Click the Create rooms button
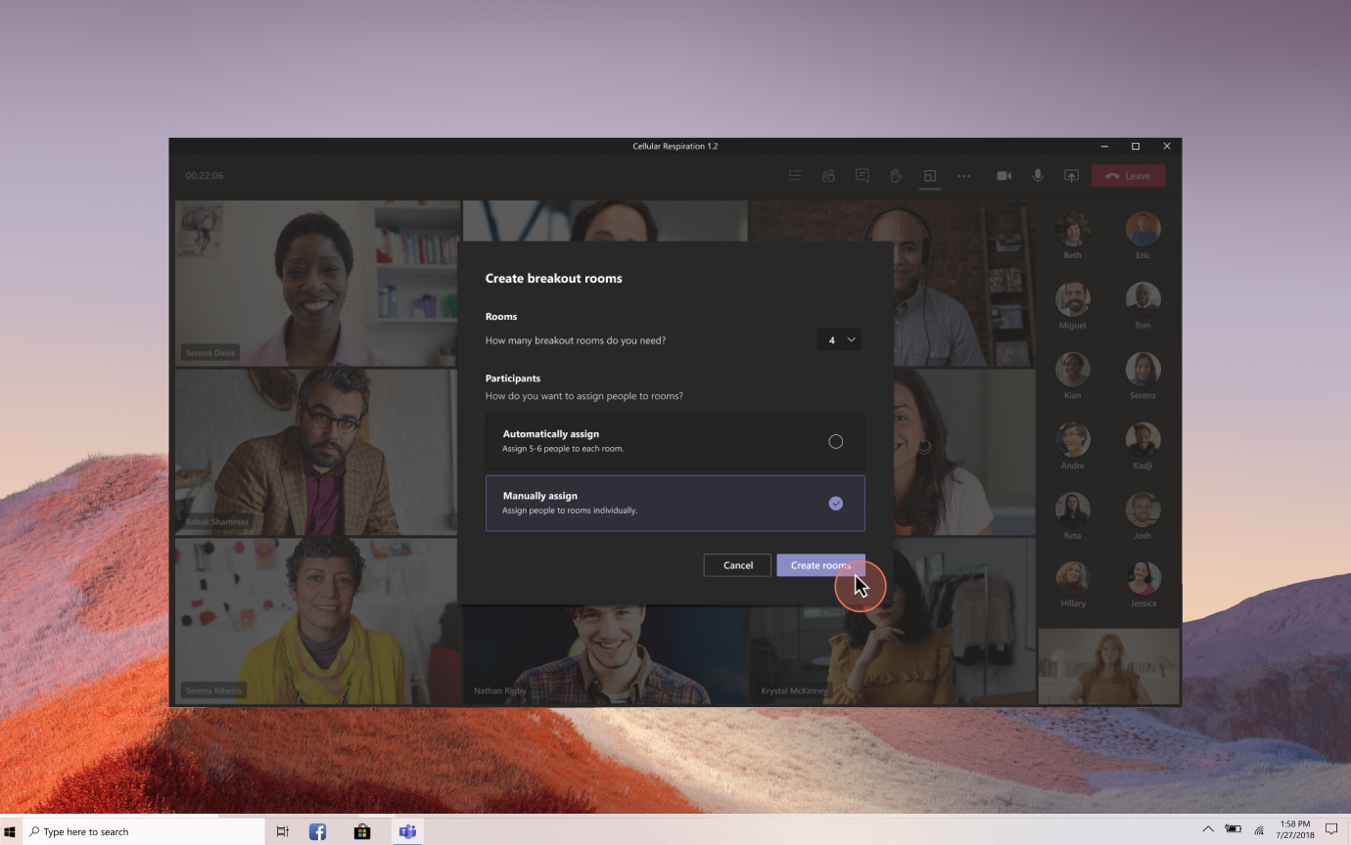 pyautogui.click(x=821, y=565)
